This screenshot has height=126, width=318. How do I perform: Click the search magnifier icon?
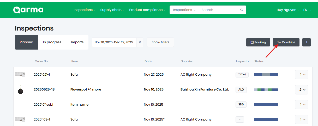[x=242, y=10]
